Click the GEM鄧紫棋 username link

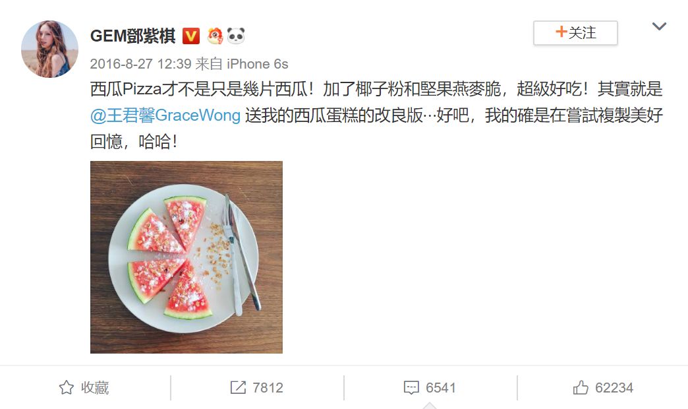[x=132, y=36]
